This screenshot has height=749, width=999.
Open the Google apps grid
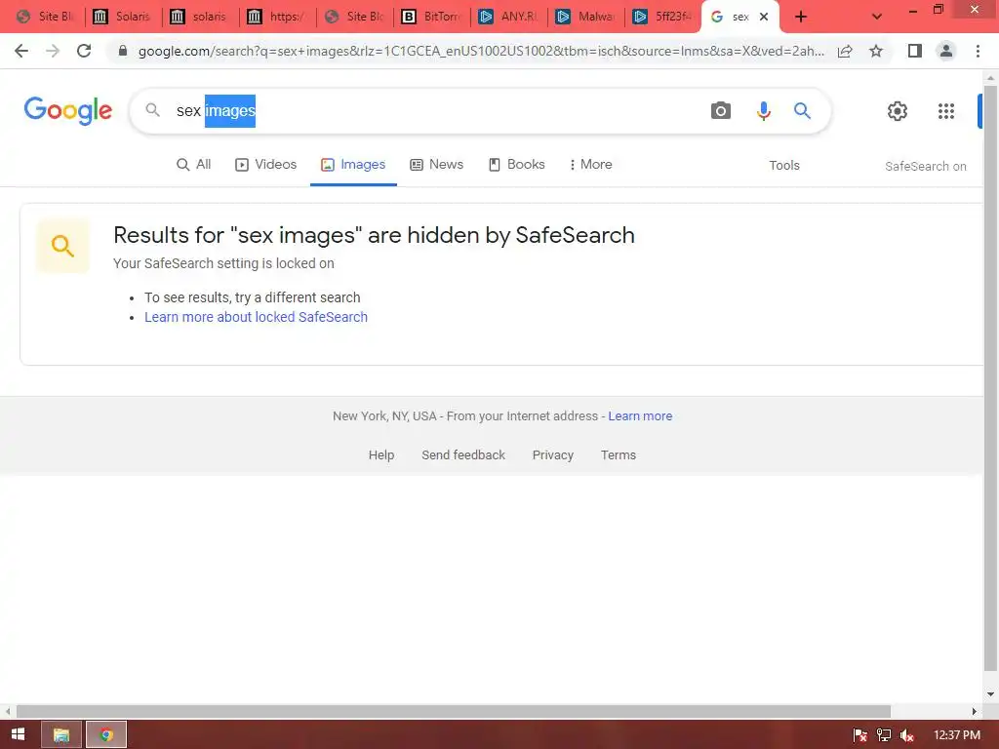coord(946,111)
